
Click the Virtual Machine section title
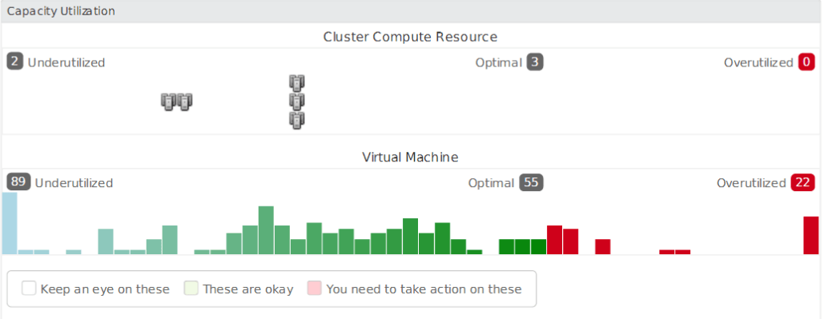(x=411, y=157)
